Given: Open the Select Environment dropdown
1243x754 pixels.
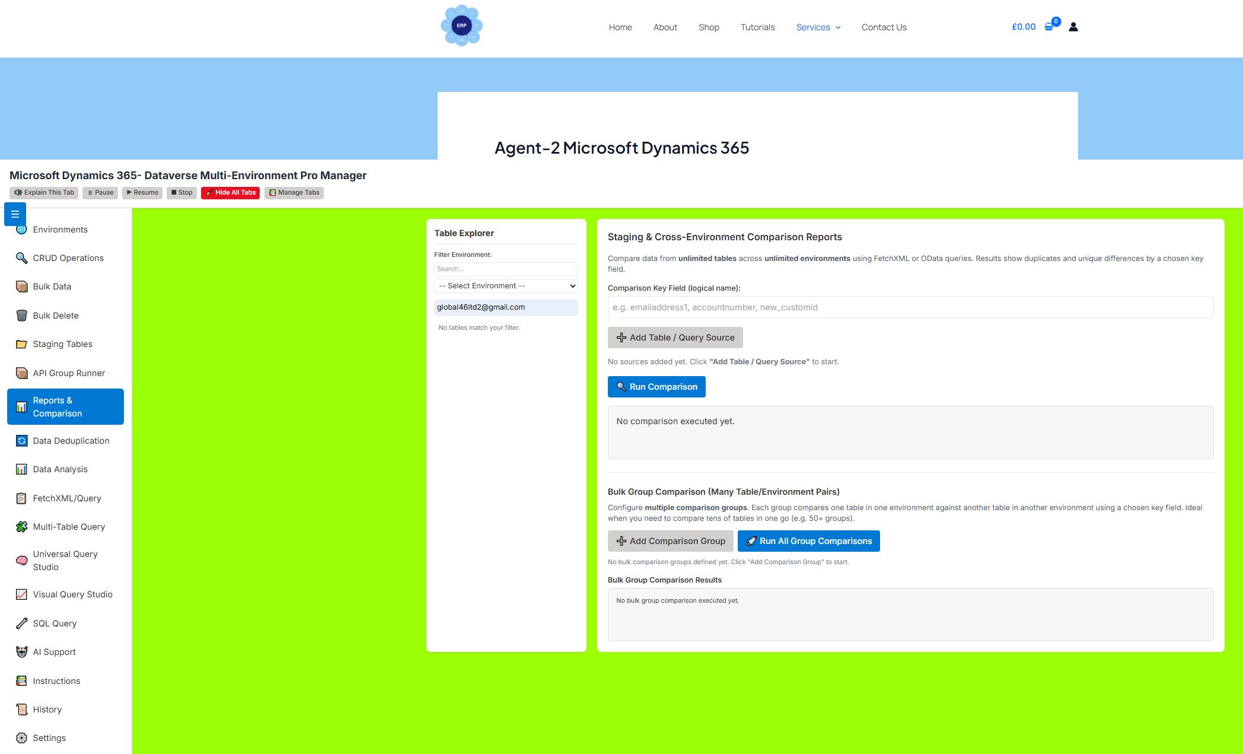Looking at the screenshot, I should [x=505, y=285].
